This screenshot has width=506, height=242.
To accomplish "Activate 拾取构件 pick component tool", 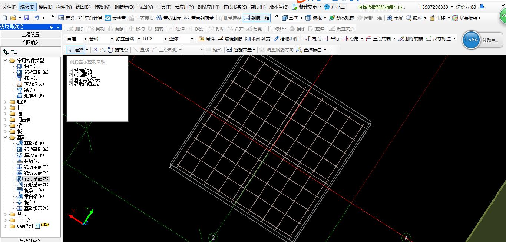I will 285,39.
